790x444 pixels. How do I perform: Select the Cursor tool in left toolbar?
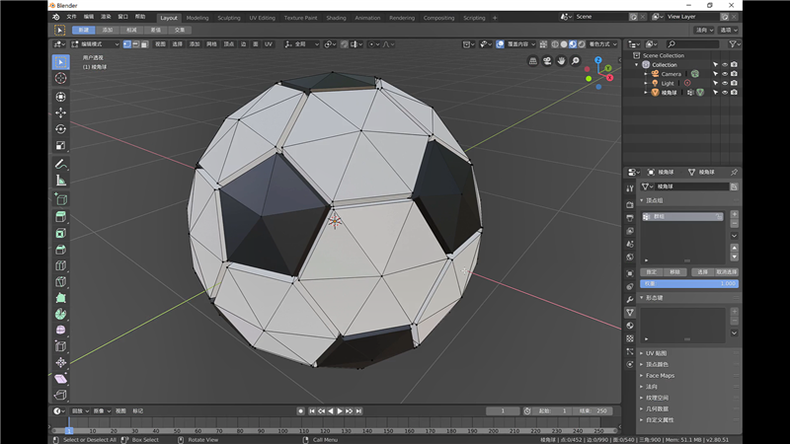coord(61,78)
